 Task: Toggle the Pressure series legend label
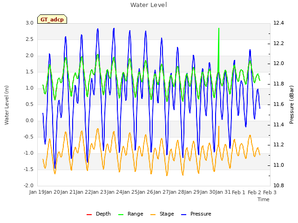coord(201,214)
